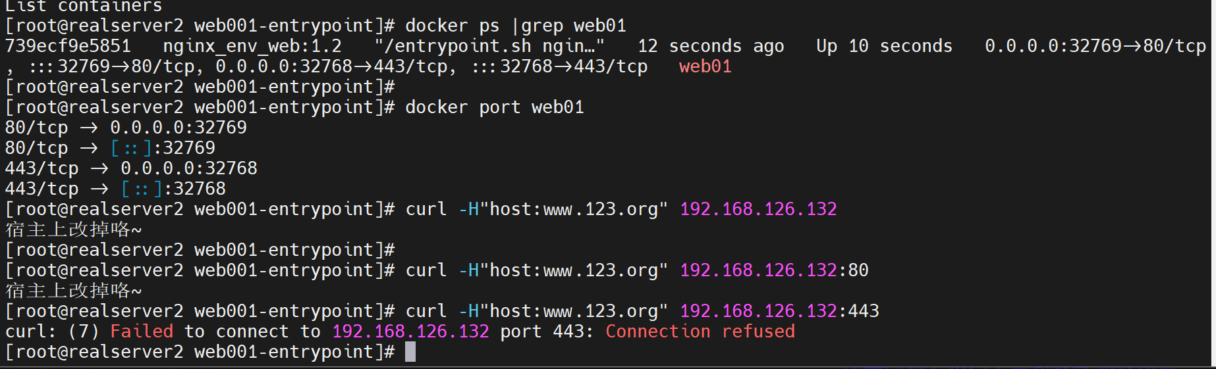Viewport: 1216px width, 369px height.
Task: Click the container ID 739ecf9e5851
Action: click(68, 46)
